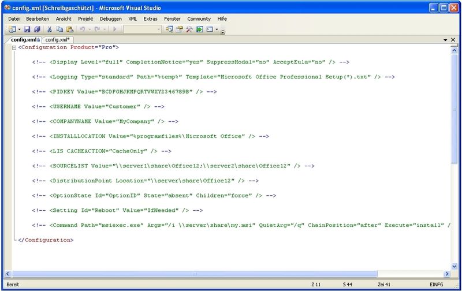The image size is (462, 291).
Task: Click the "COMPANYNAME Value" comment line
Action: tap(105, 121)
